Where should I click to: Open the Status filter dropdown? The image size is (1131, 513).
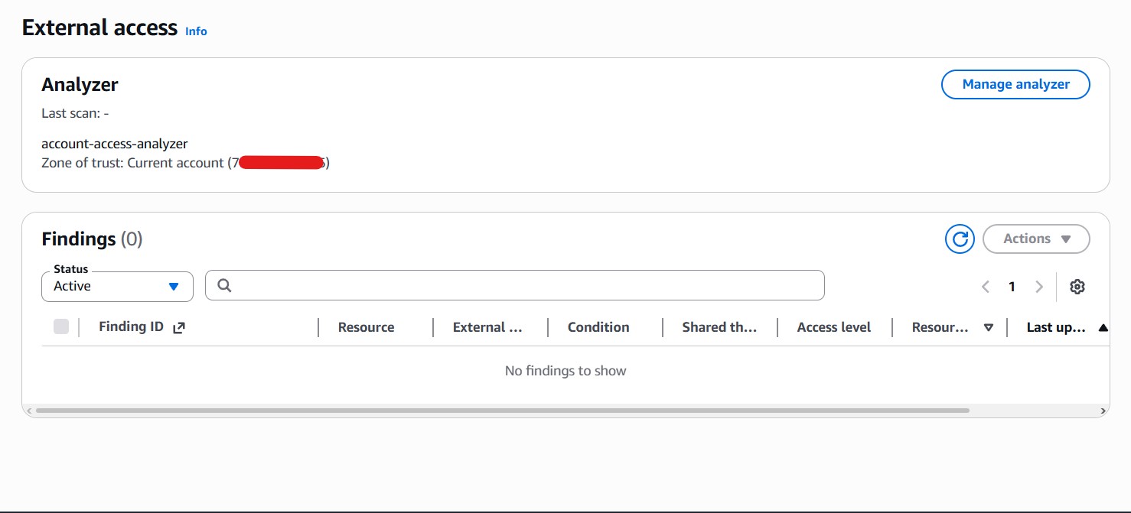[117, 286]
